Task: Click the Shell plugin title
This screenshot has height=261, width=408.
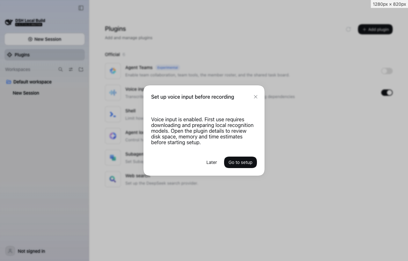Action: [x=130, y=111]
